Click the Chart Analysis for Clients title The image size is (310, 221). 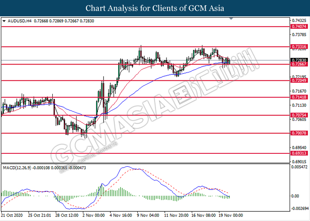click(x=155, y=8)
